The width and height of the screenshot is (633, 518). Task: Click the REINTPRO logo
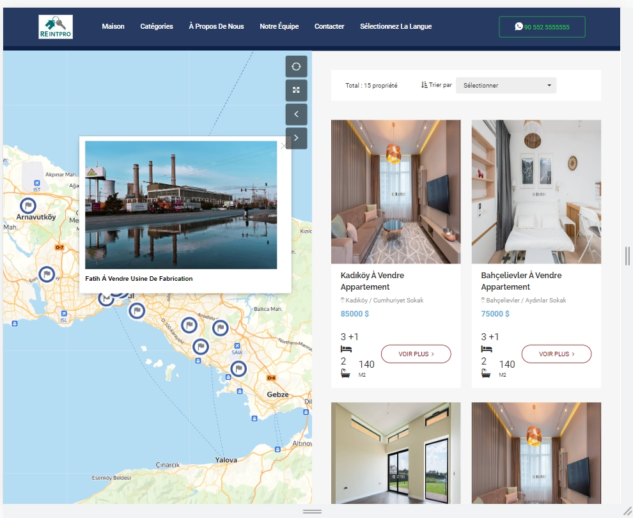tap(56, 27)
